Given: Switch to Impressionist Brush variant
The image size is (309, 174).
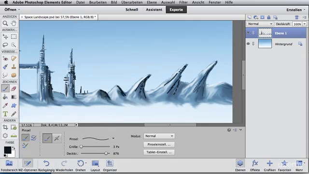Looking at the screenshot, I should click(33, 138).
